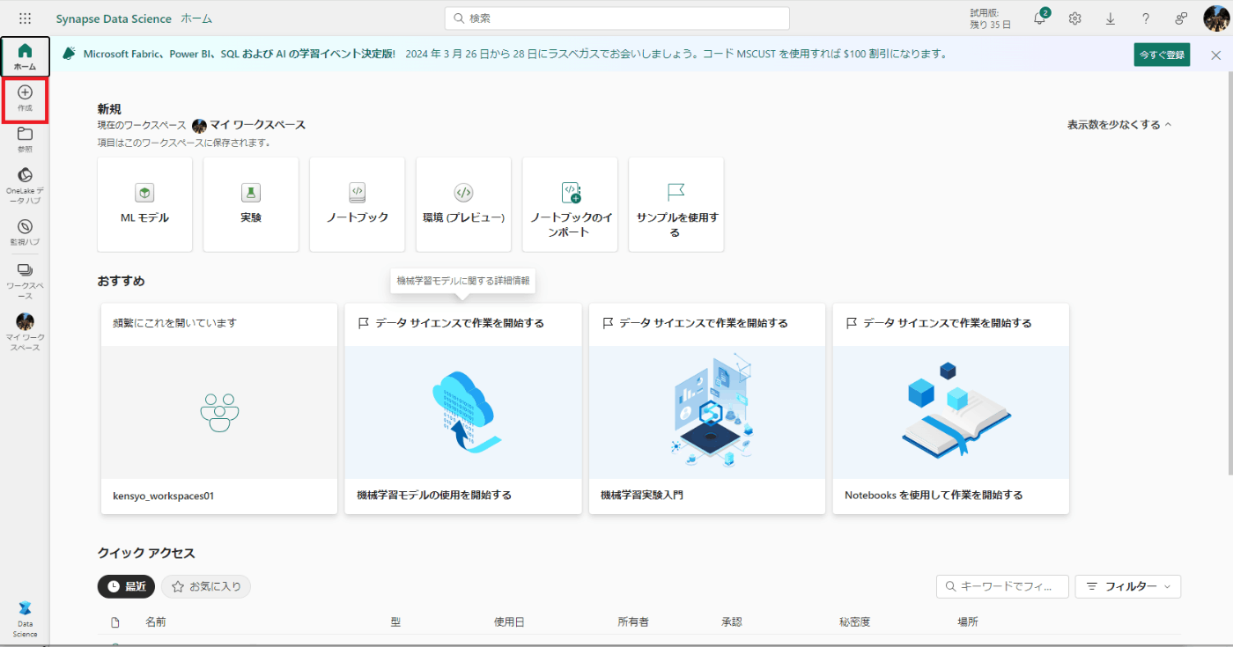Screen dimensions: 1233x647
Task: Sort by Name (名前) column
Action: pos(155,621)
